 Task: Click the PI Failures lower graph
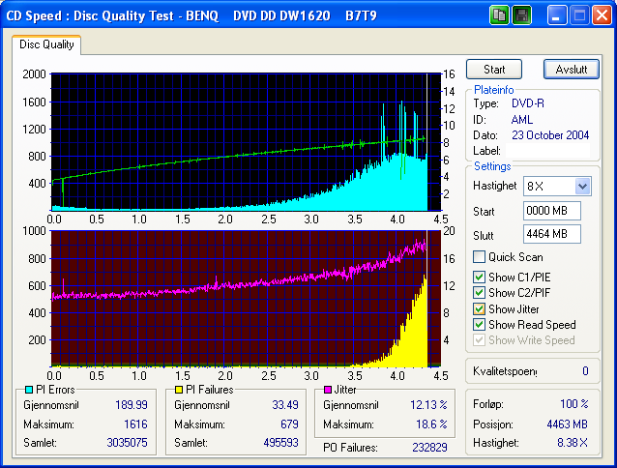246,299
